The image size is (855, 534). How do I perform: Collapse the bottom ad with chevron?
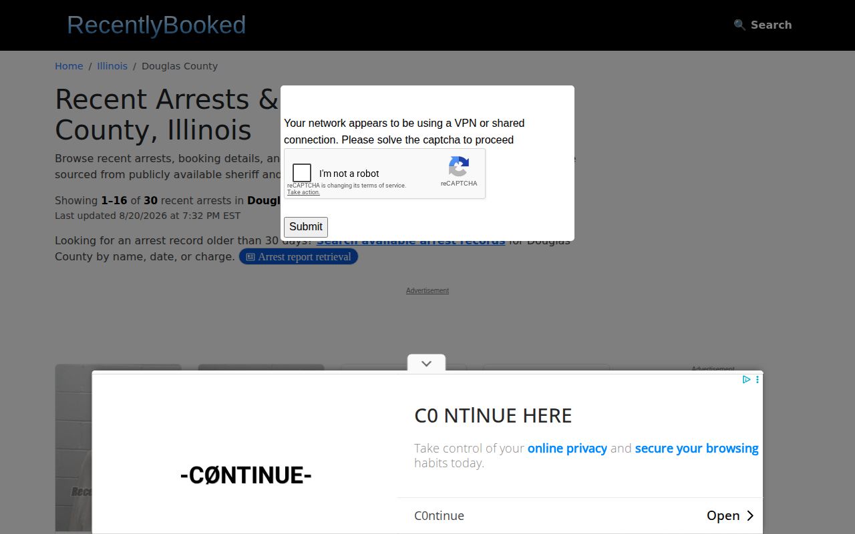click(x=427, y=364)
